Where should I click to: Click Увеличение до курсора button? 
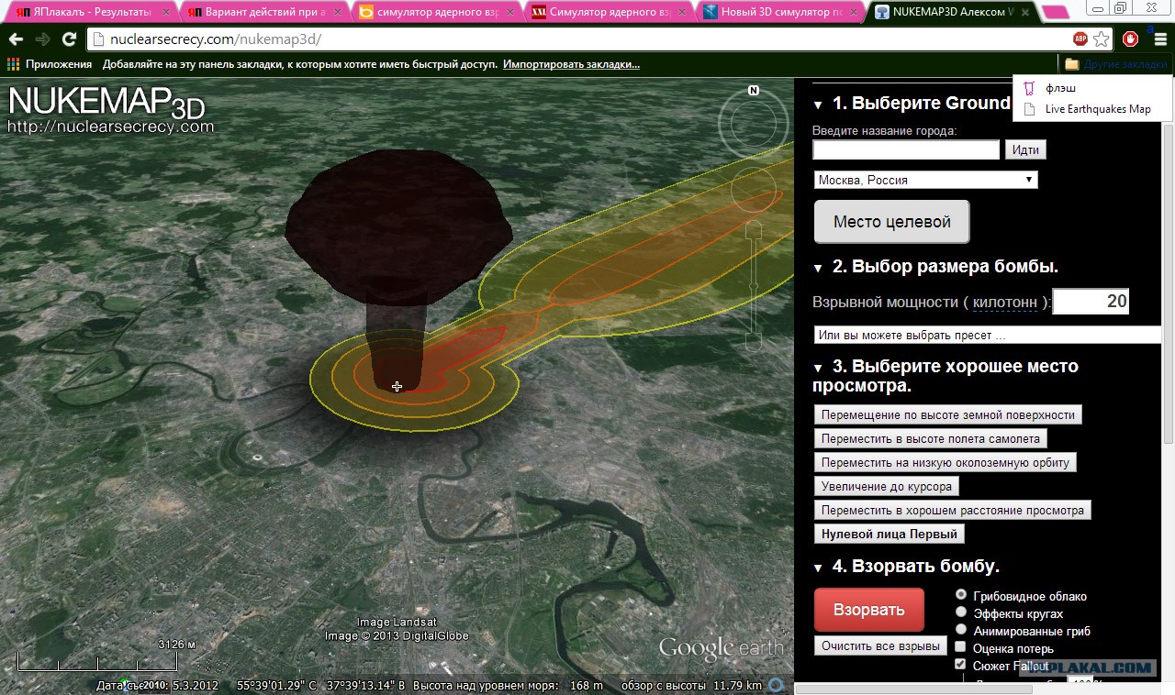[x=887, y=486]
